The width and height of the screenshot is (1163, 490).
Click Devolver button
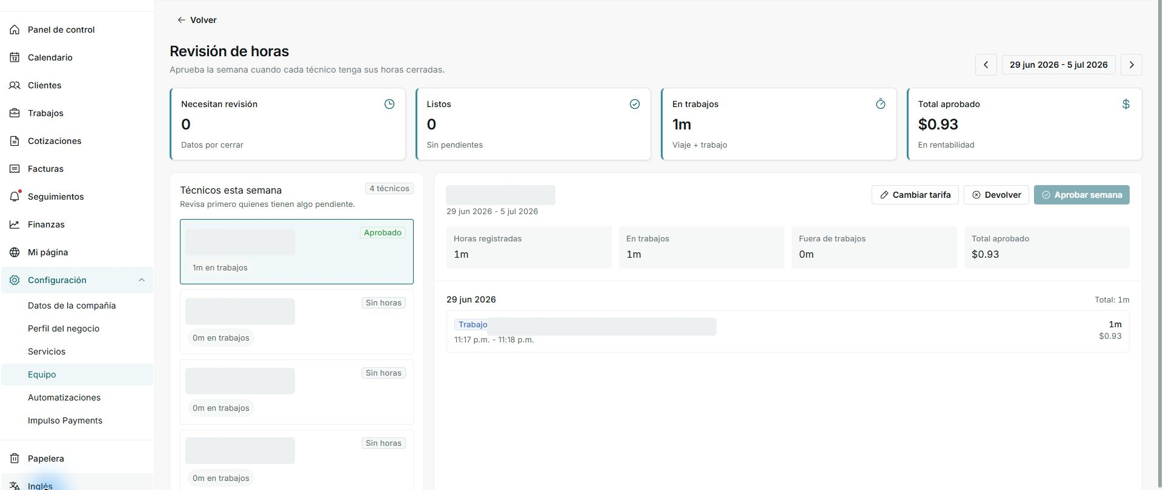(996, 195)
